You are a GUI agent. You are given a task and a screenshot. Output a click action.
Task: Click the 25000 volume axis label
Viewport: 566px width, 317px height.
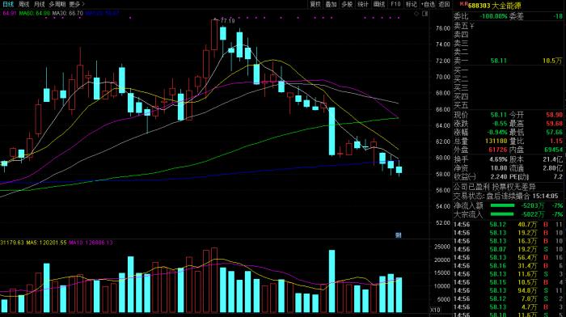441,247
